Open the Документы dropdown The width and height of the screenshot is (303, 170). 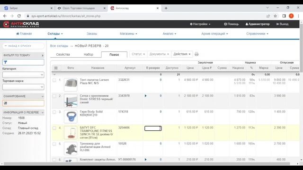click(159, 54)
